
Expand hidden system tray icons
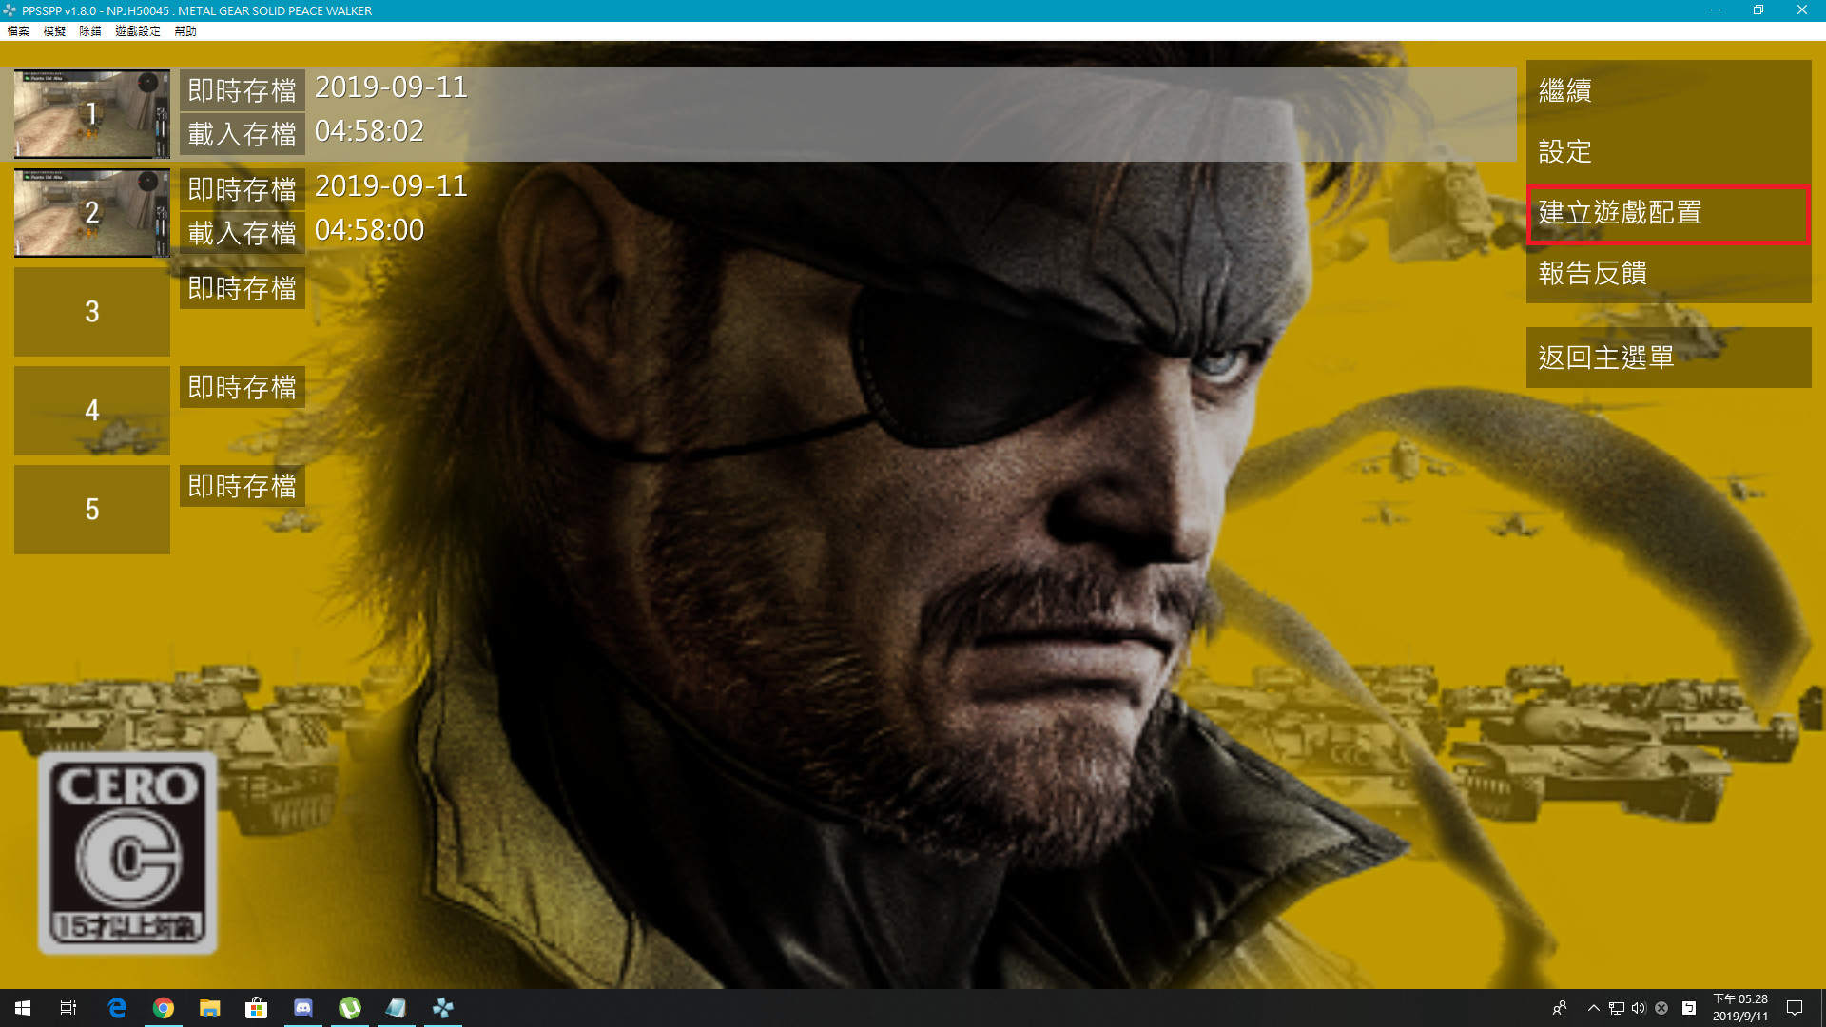coord(1594,1008)
